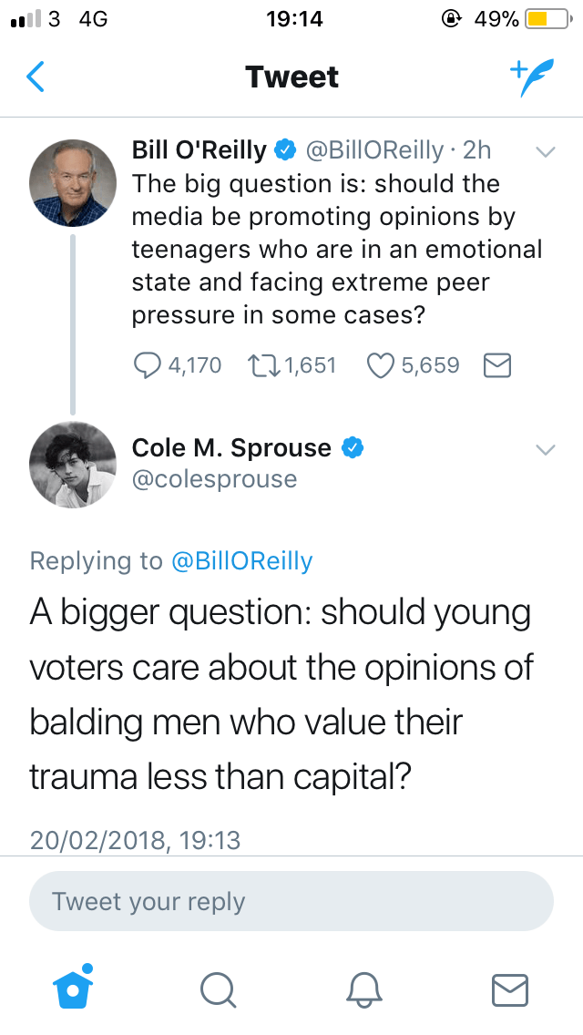Open the Messages envelope tab

(509, 988)
